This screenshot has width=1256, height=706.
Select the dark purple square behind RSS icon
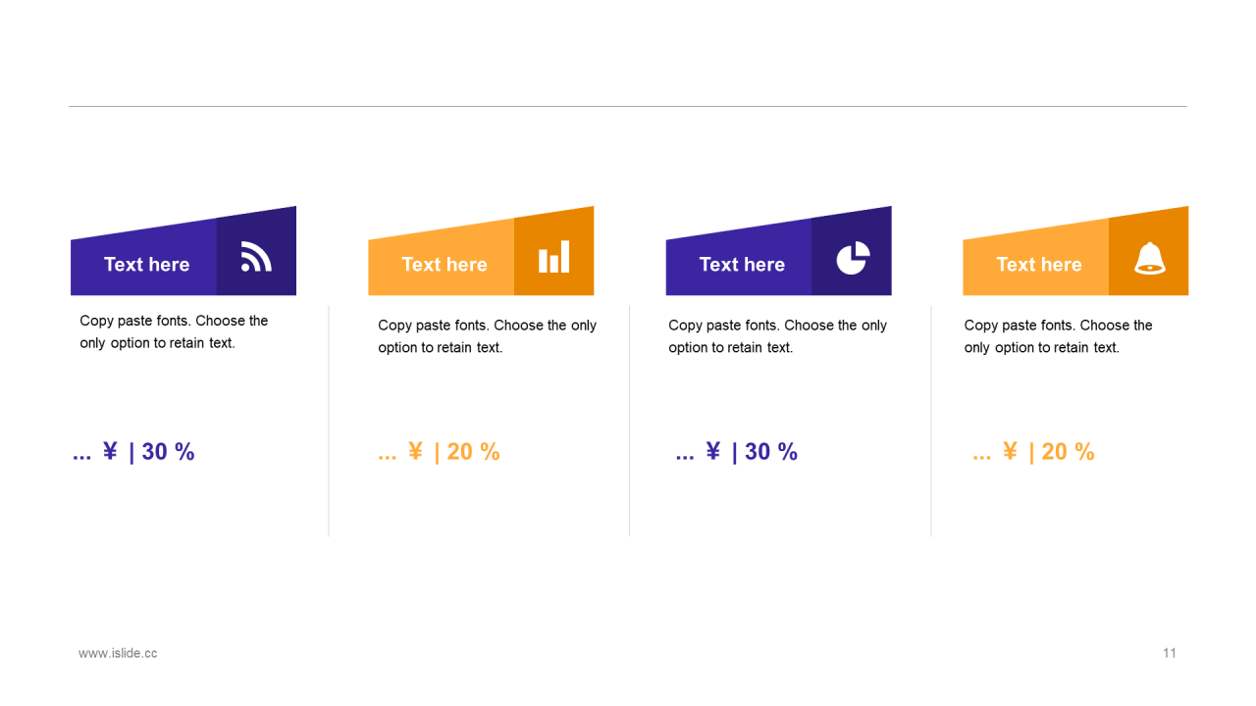pos(256,251)
